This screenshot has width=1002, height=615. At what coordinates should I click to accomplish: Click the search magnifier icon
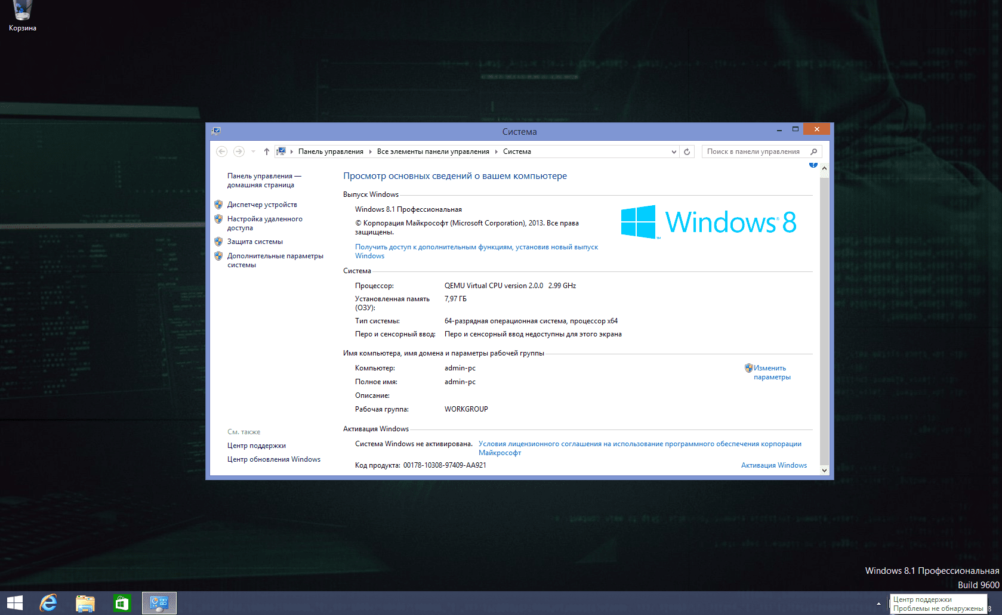[813, 152]
